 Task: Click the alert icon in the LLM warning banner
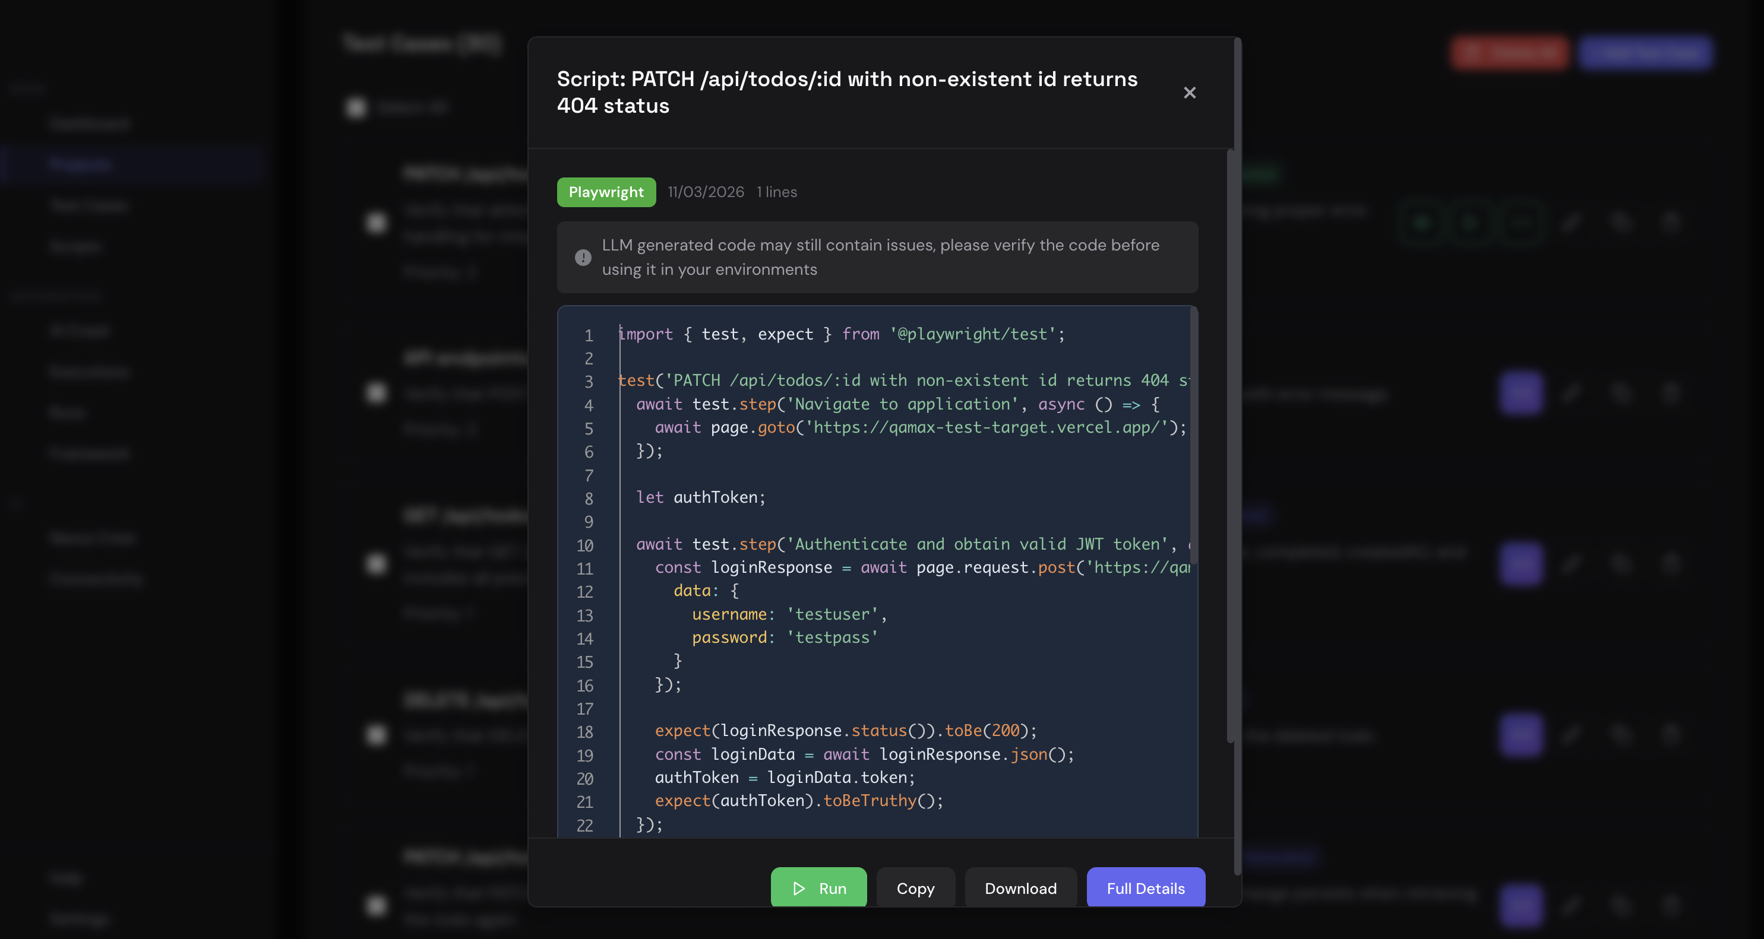583,256
